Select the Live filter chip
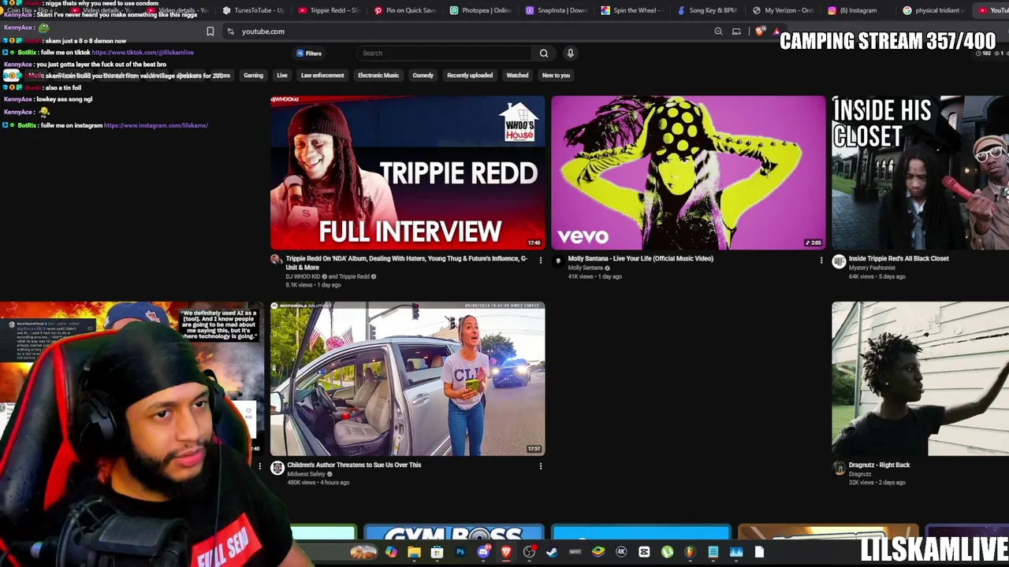Viewport: 1009px width, 567px height. (282, 76)
